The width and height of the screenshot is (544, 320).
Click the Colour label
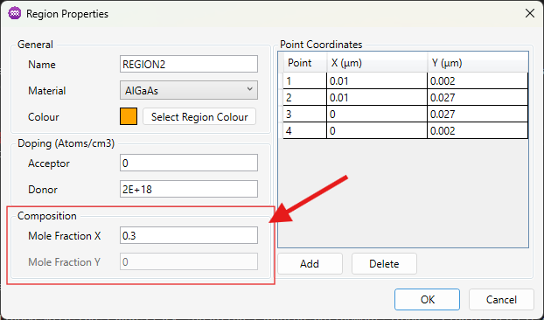tap(44, 117)
